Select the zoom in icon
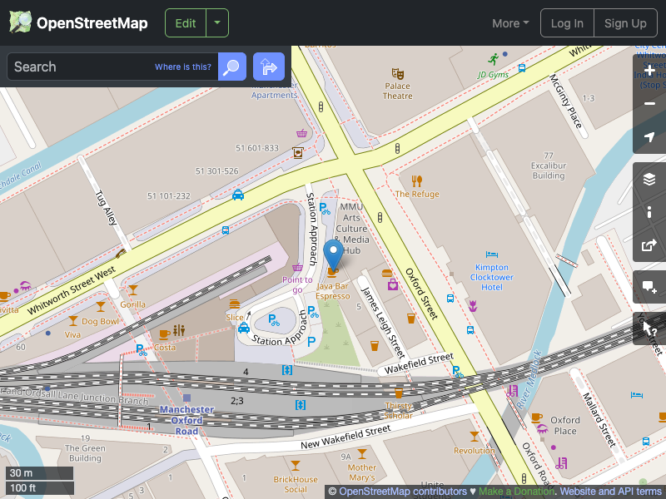 pyautogui.click(x=649, y=71)
